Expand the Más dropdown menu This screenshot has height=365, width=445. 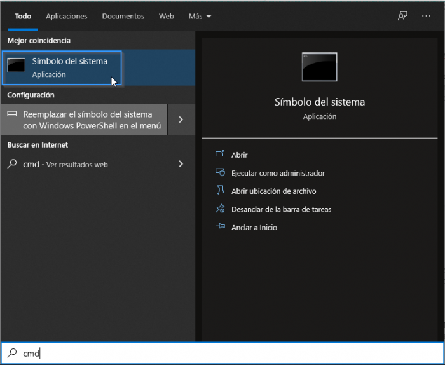coord(200,16)
